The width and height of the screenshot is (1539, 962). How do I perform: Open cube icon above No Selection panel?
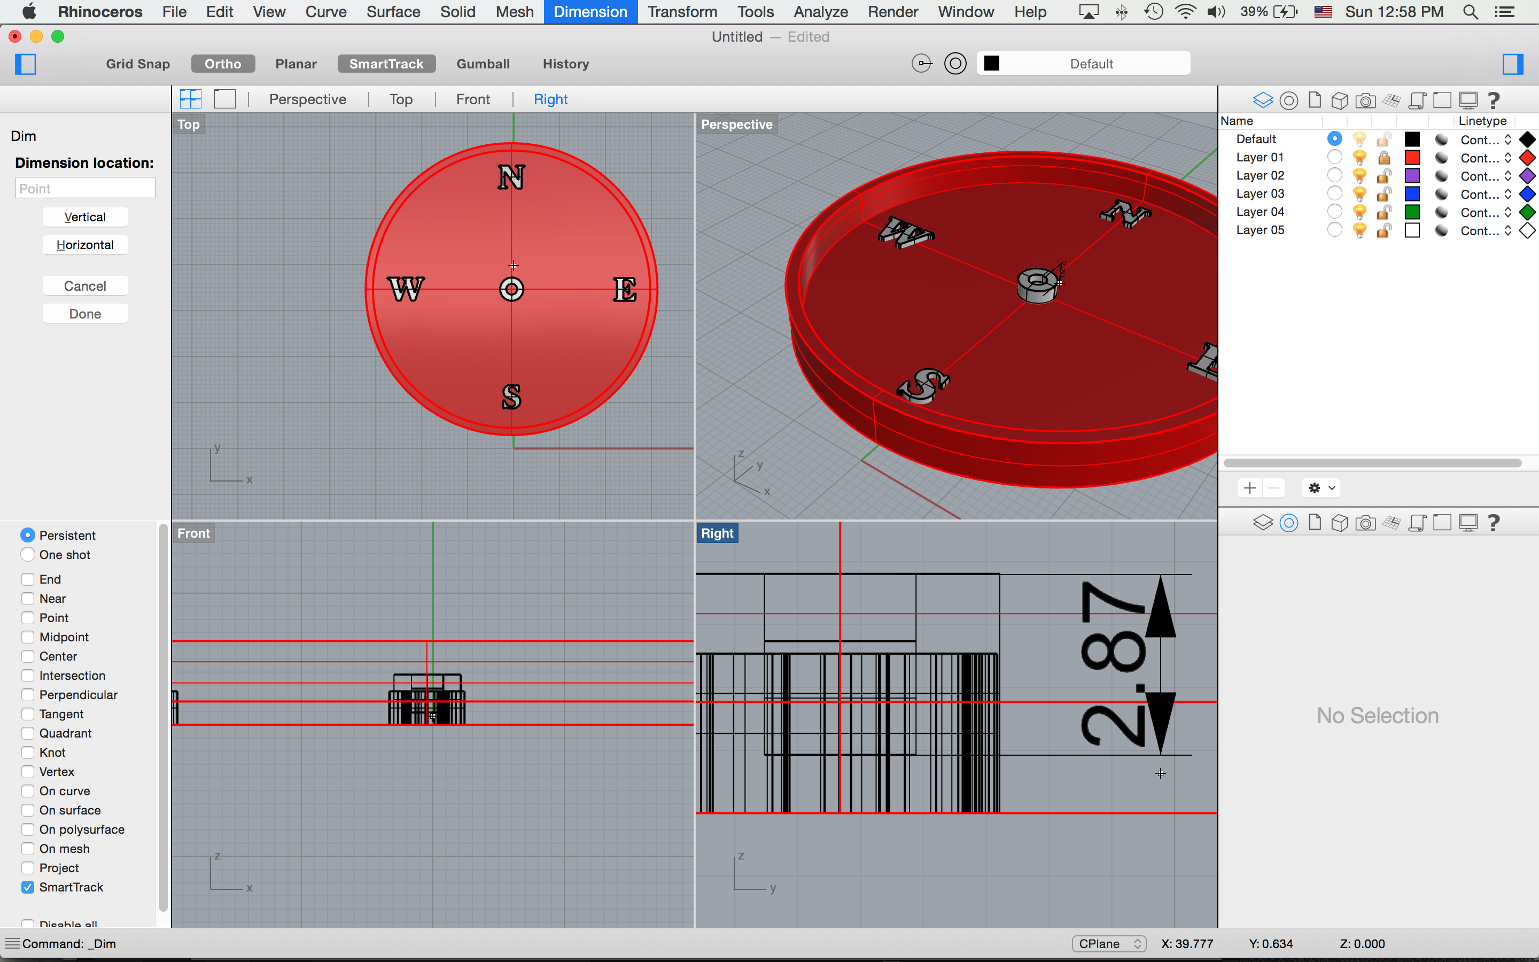coord(1339,522)
